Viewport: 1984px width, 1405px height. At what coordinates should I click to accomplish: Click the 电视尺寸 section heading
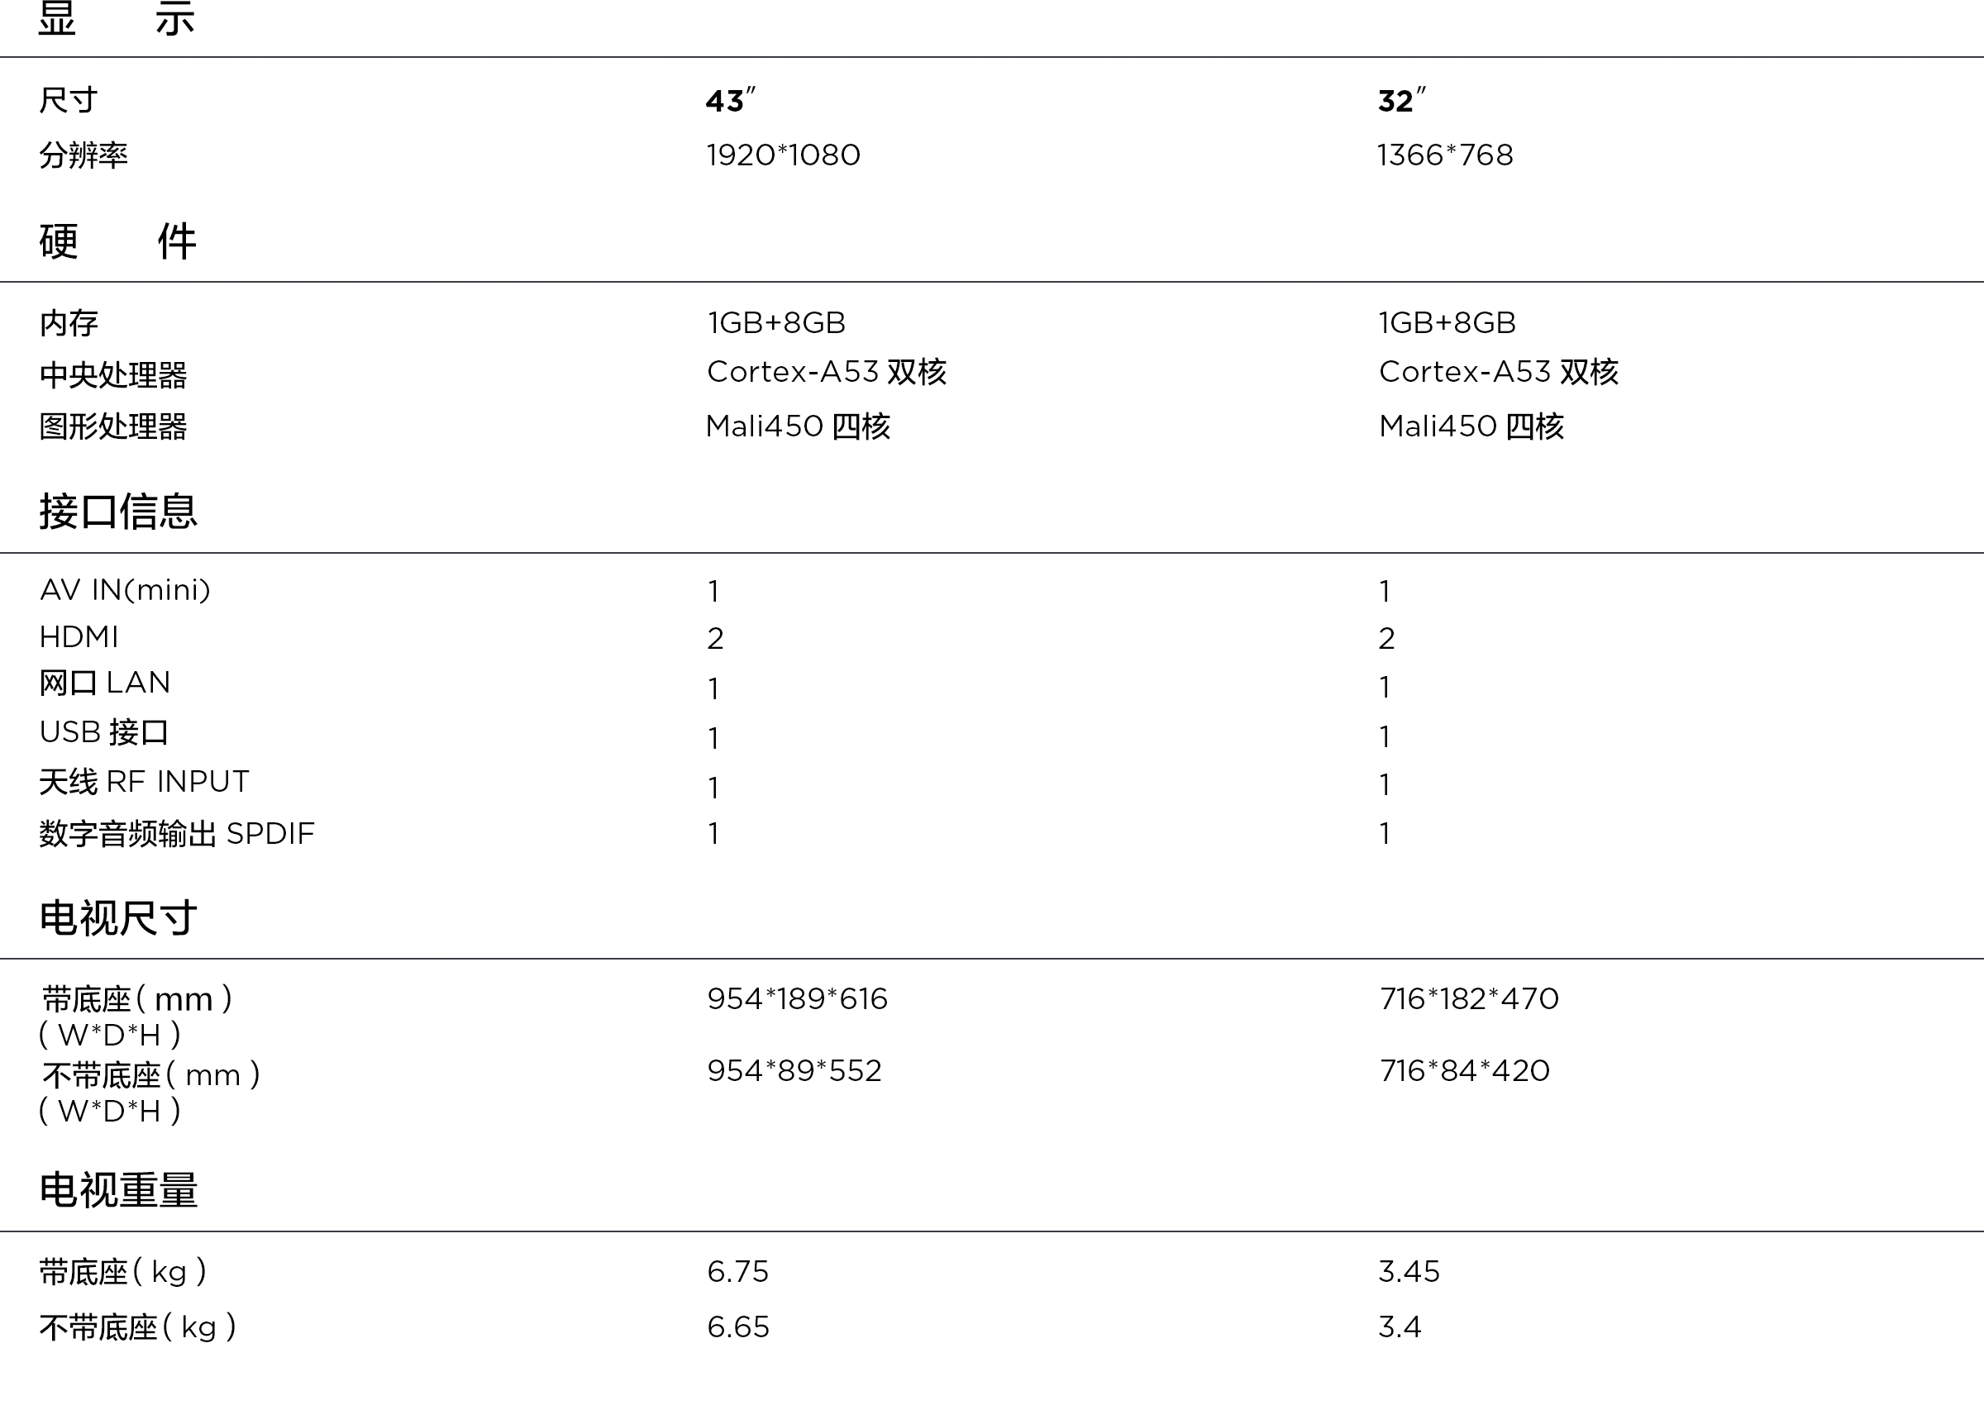pos(118,918)
